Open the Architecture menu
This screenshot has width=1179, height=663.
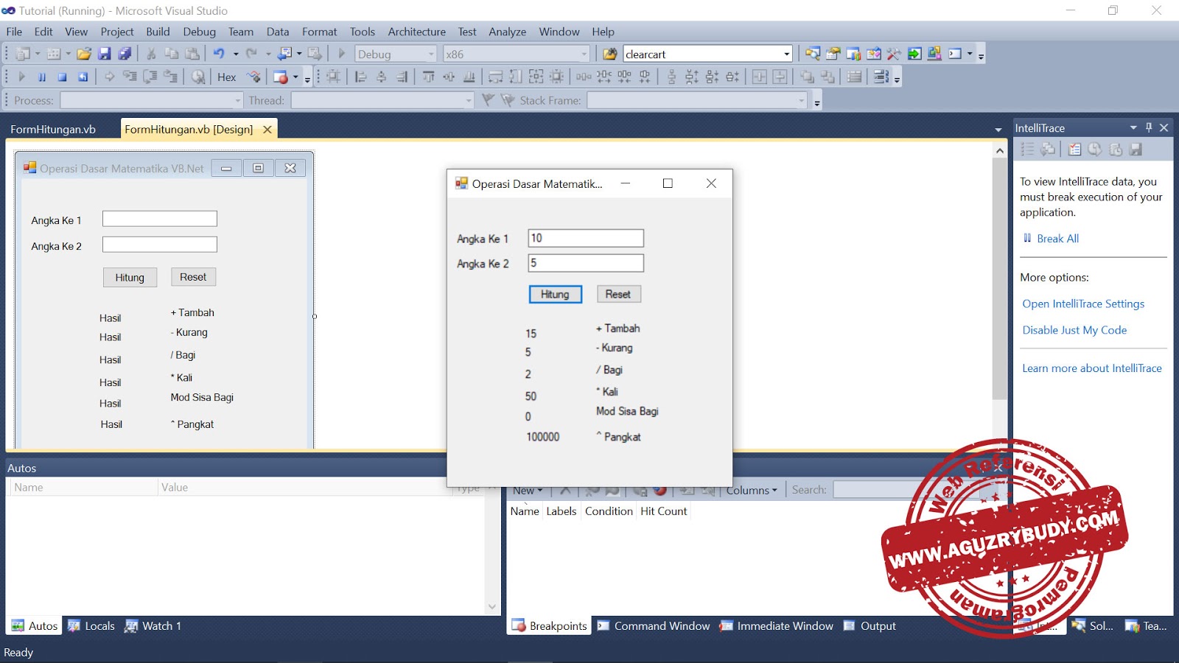(416, 32)
